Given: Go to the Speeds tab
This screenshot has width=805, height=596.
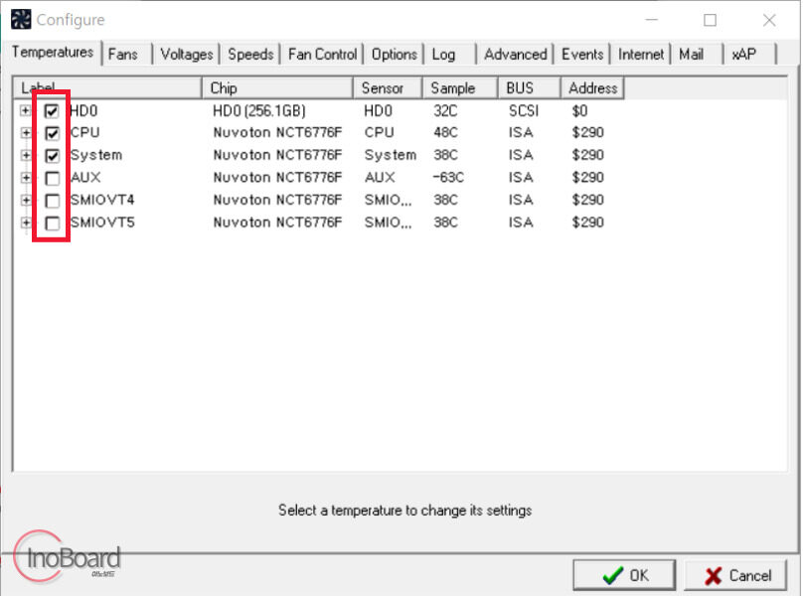Looking at the screenshot, I should tap(250, 54).
